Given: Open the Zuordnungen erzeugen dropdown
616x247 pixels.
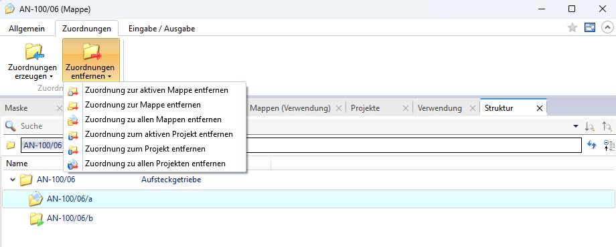Looking at the screenshot, I should pyautogui.click(x=32, y=60).
